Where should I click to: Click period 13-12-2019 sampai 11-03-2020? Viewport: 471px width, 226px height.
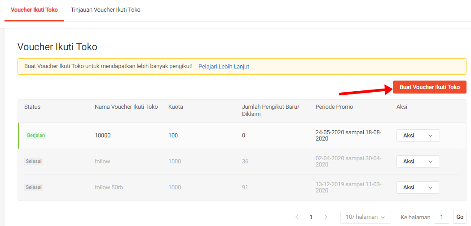pyautogui.click(x=348, y=188)
